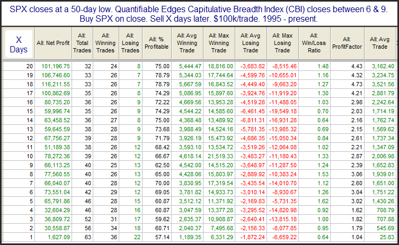This screenshot has width=399, height=245.
Task: Click avg trade value 708.79
Action: coord(386,210)
